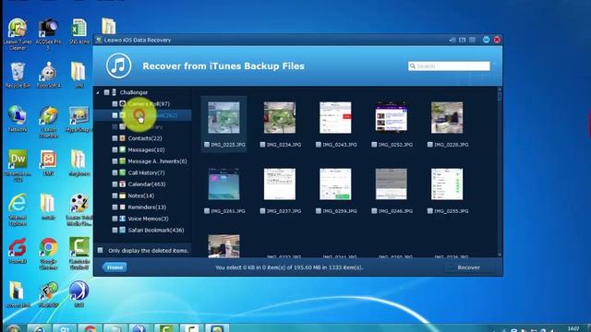Select Calendar(463) in the category tree

coord(147,184)
